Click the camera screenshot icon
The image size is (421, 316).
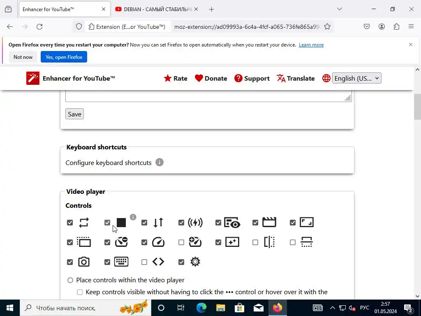pyautogui.click(x=84, y=262)
